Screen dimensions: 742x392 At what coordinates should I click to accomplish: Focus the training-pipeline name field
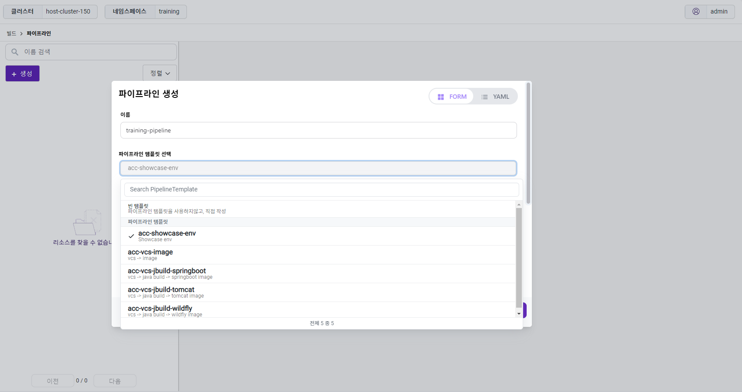pos(318,130)
